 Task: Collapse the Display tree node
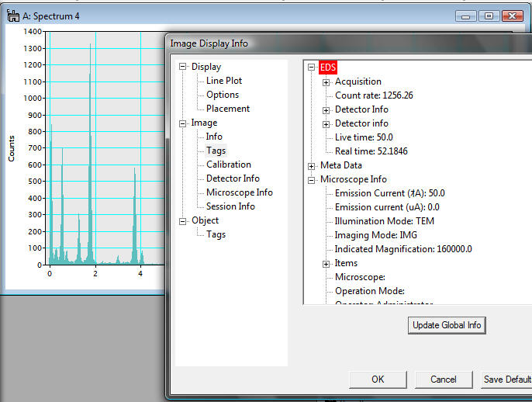182,67
